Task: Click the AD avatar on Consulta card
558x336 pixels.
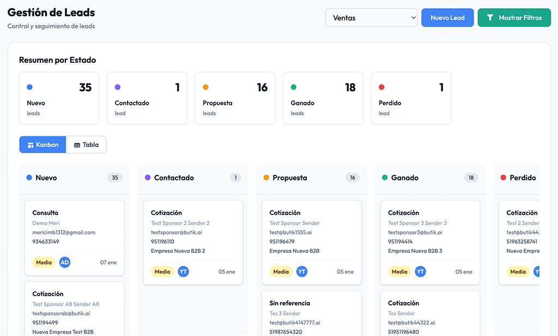Action: click(x=65, y=262)
